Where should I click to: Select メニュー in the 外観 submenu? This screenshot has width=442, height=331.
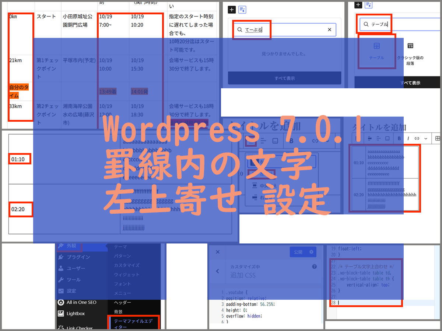pos(122,293)
